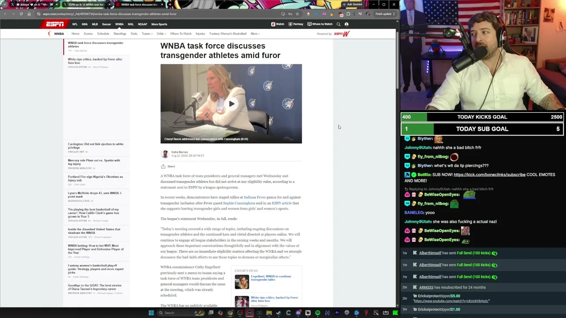Open the NFL section
The height and width of the screenshot is (318, 566).
pyautogui.click(x=75, y=24)
